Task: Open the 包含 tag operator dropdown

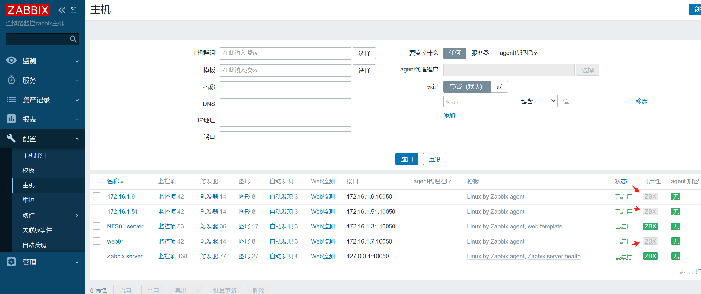Action: pos(538,101)
